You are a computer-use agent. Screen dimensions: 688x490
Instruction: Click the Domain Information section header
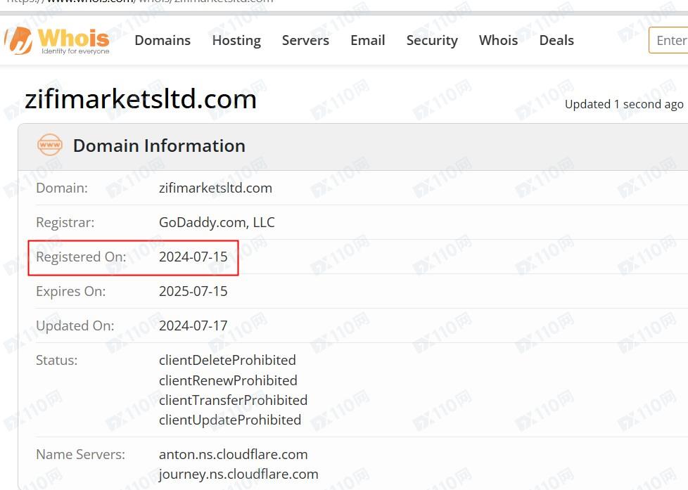[x=159, y=146]
